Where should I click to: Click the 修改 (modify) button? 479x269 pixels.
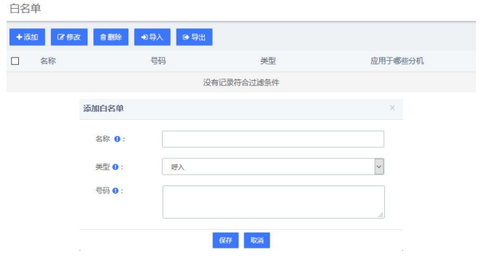(x=69, y=37)
